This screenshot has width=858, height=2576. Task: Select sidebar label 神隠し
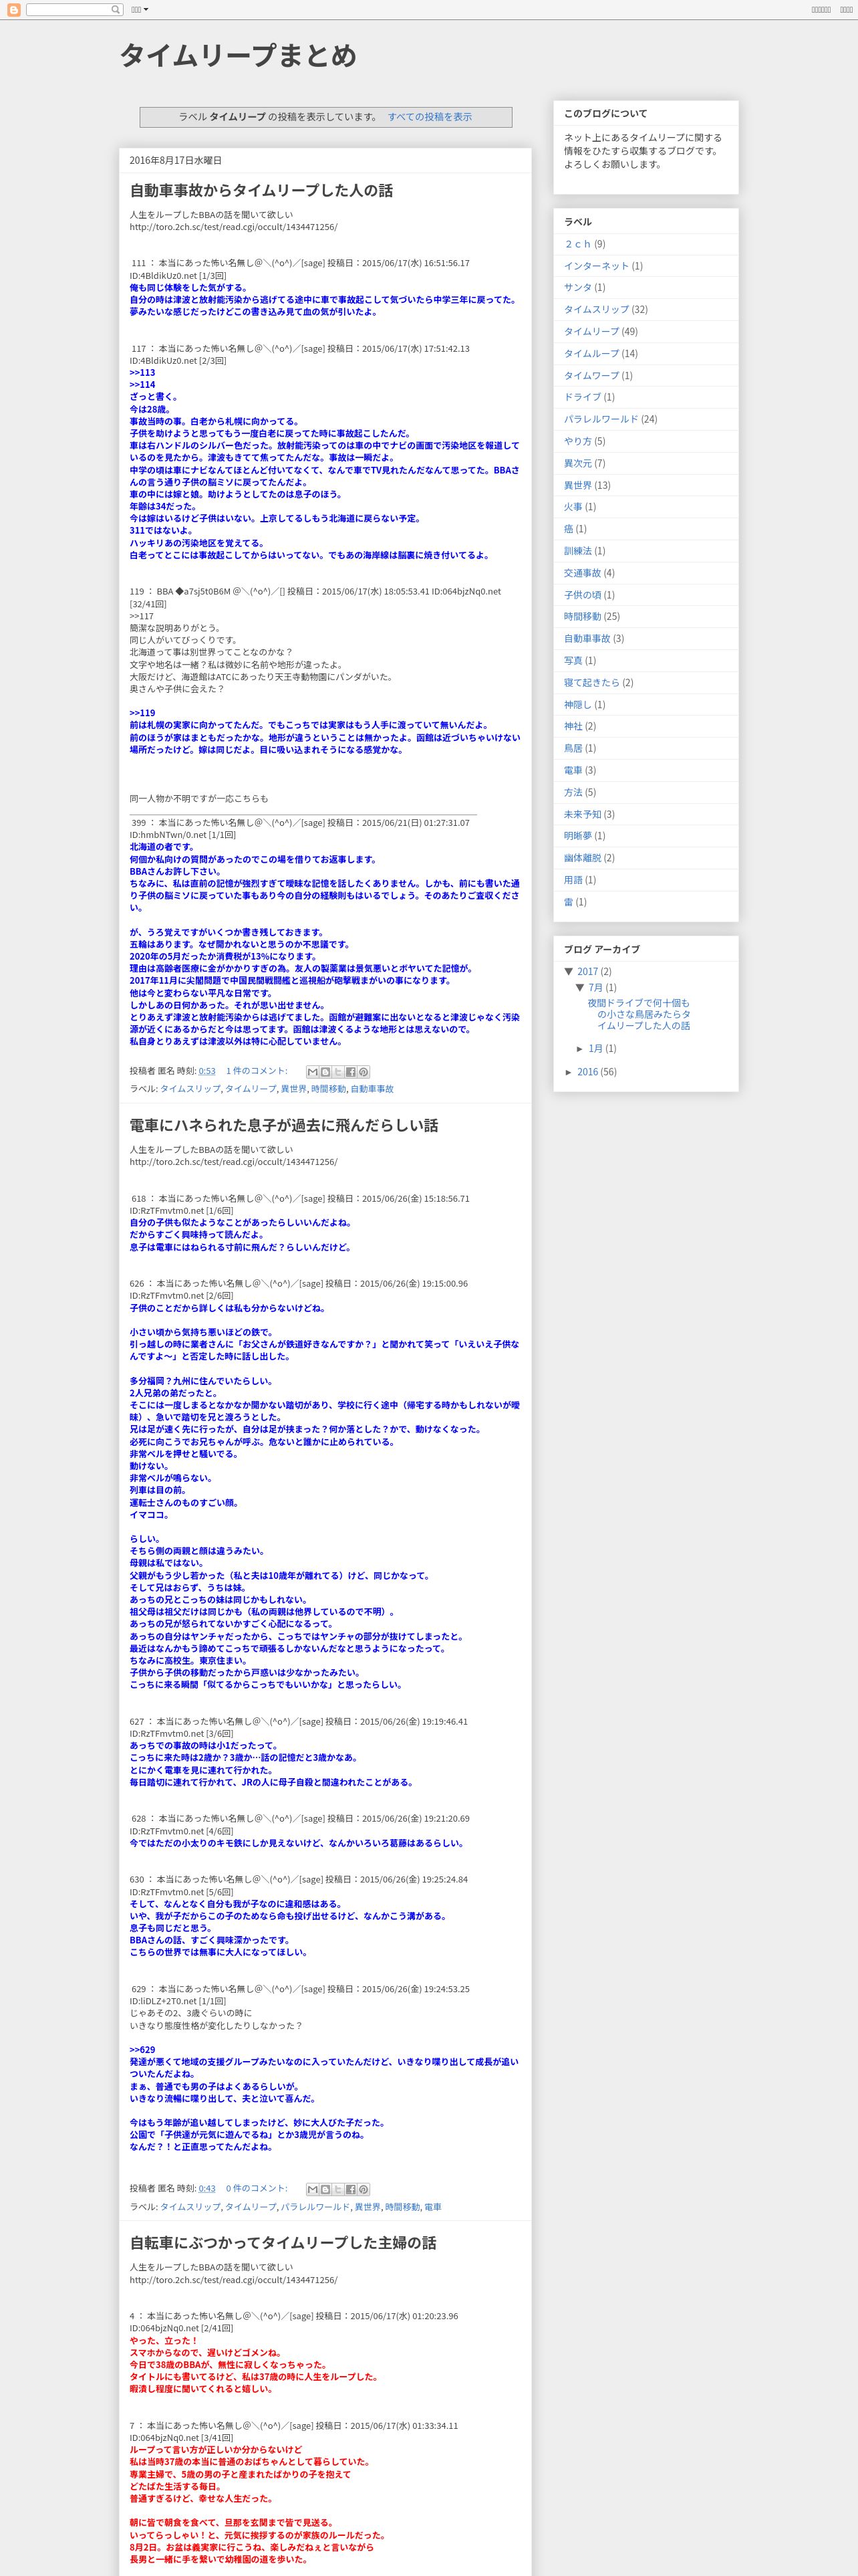pyautogui.click(x=577, y=704)
